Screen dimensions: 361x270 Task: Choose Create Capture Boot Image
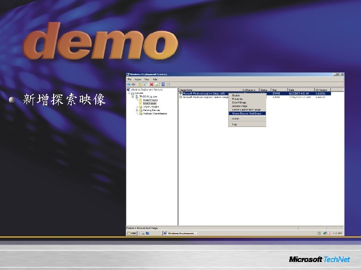click(247, 109)
